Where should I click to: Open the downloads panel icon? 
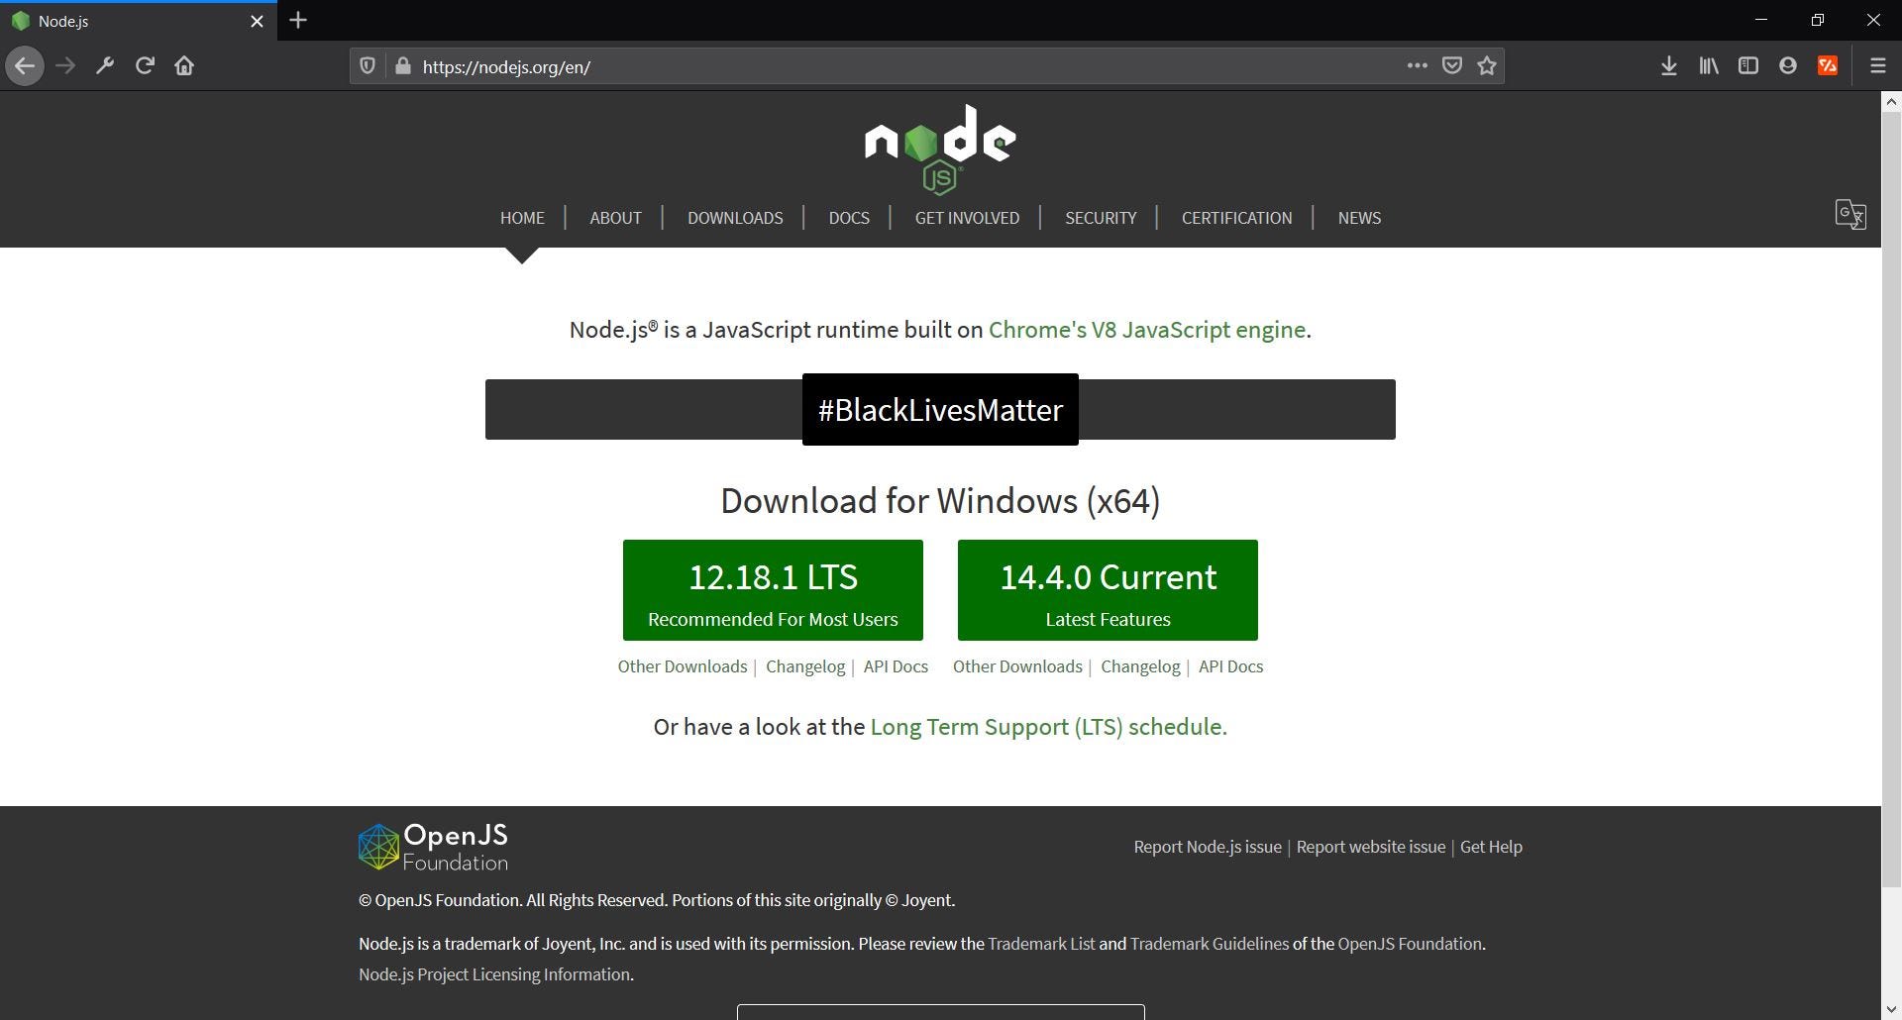tap(1668, 65)
